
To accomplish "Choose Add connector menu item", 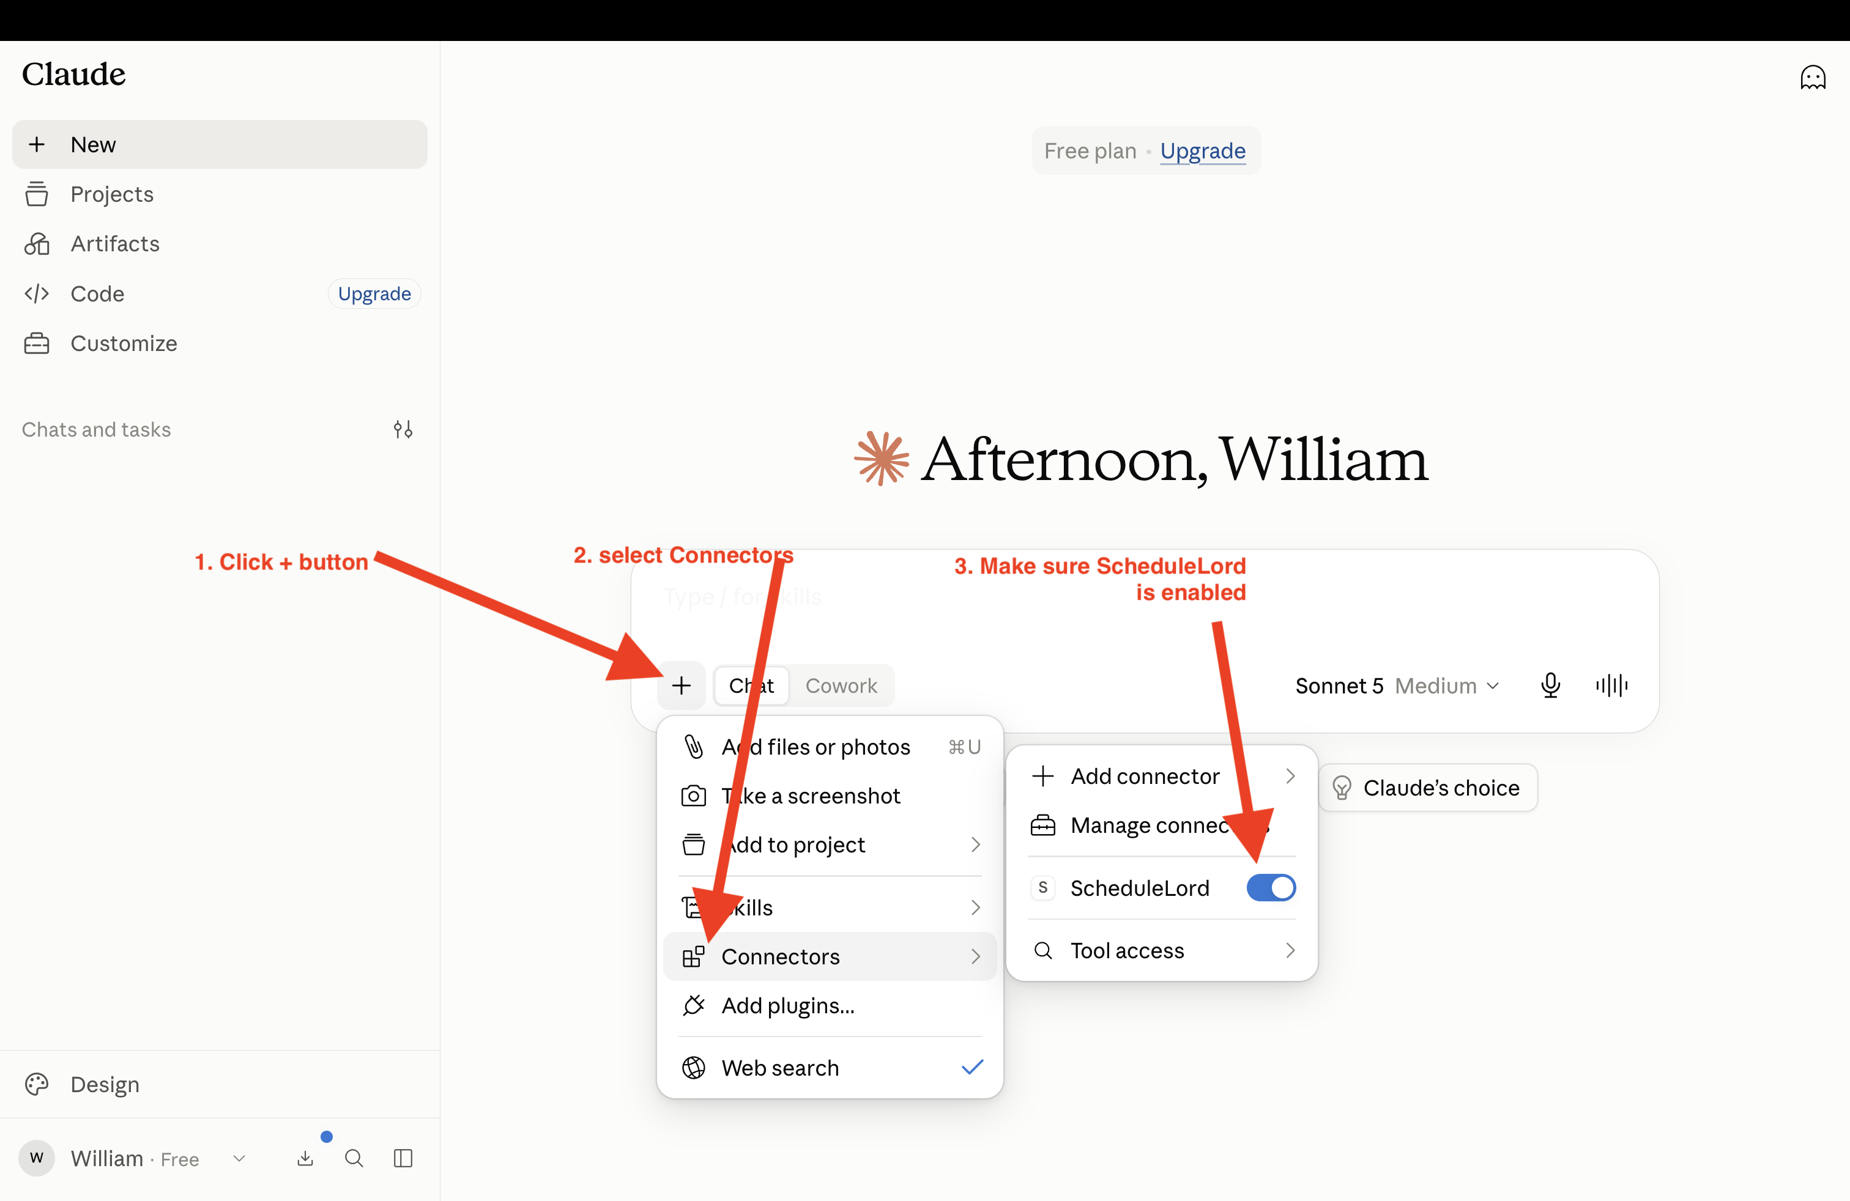I will pos(1162,776).
